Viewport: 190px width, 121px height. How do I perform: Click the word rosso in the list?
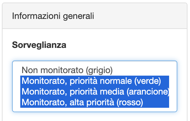pyautogui.click(x=130, y=102)
